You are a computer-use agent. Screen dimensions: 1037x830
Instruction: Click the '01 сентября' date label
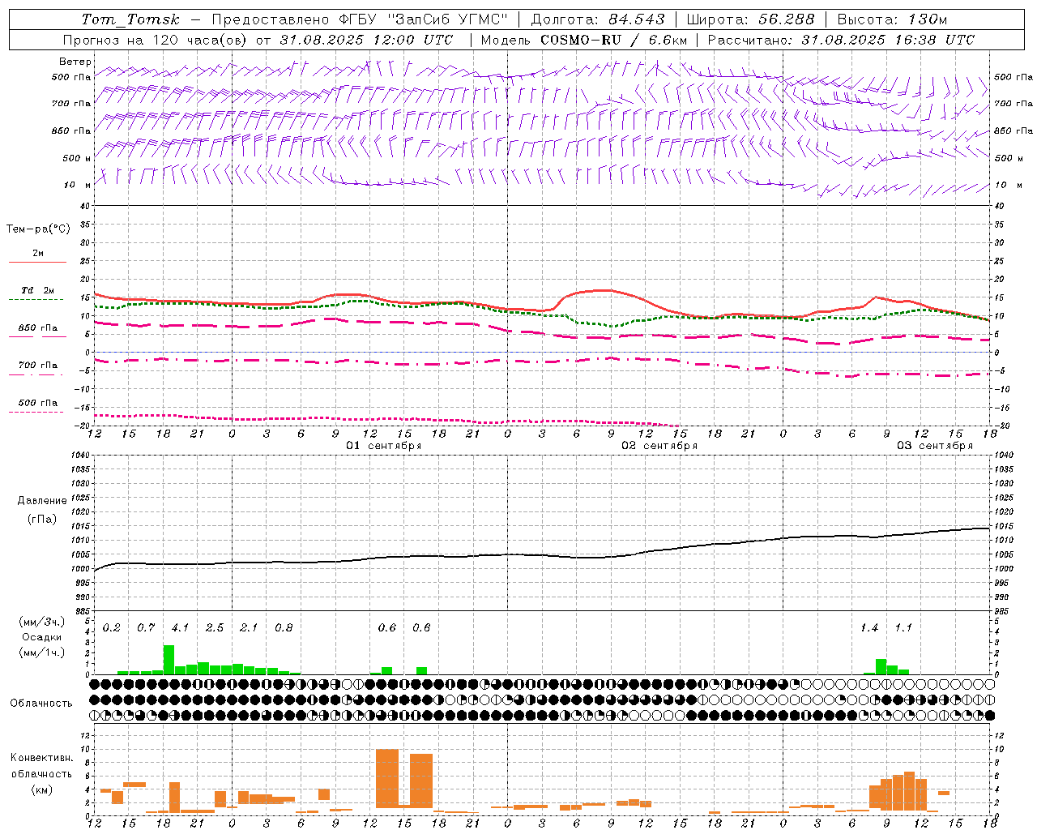coord(384,446)
